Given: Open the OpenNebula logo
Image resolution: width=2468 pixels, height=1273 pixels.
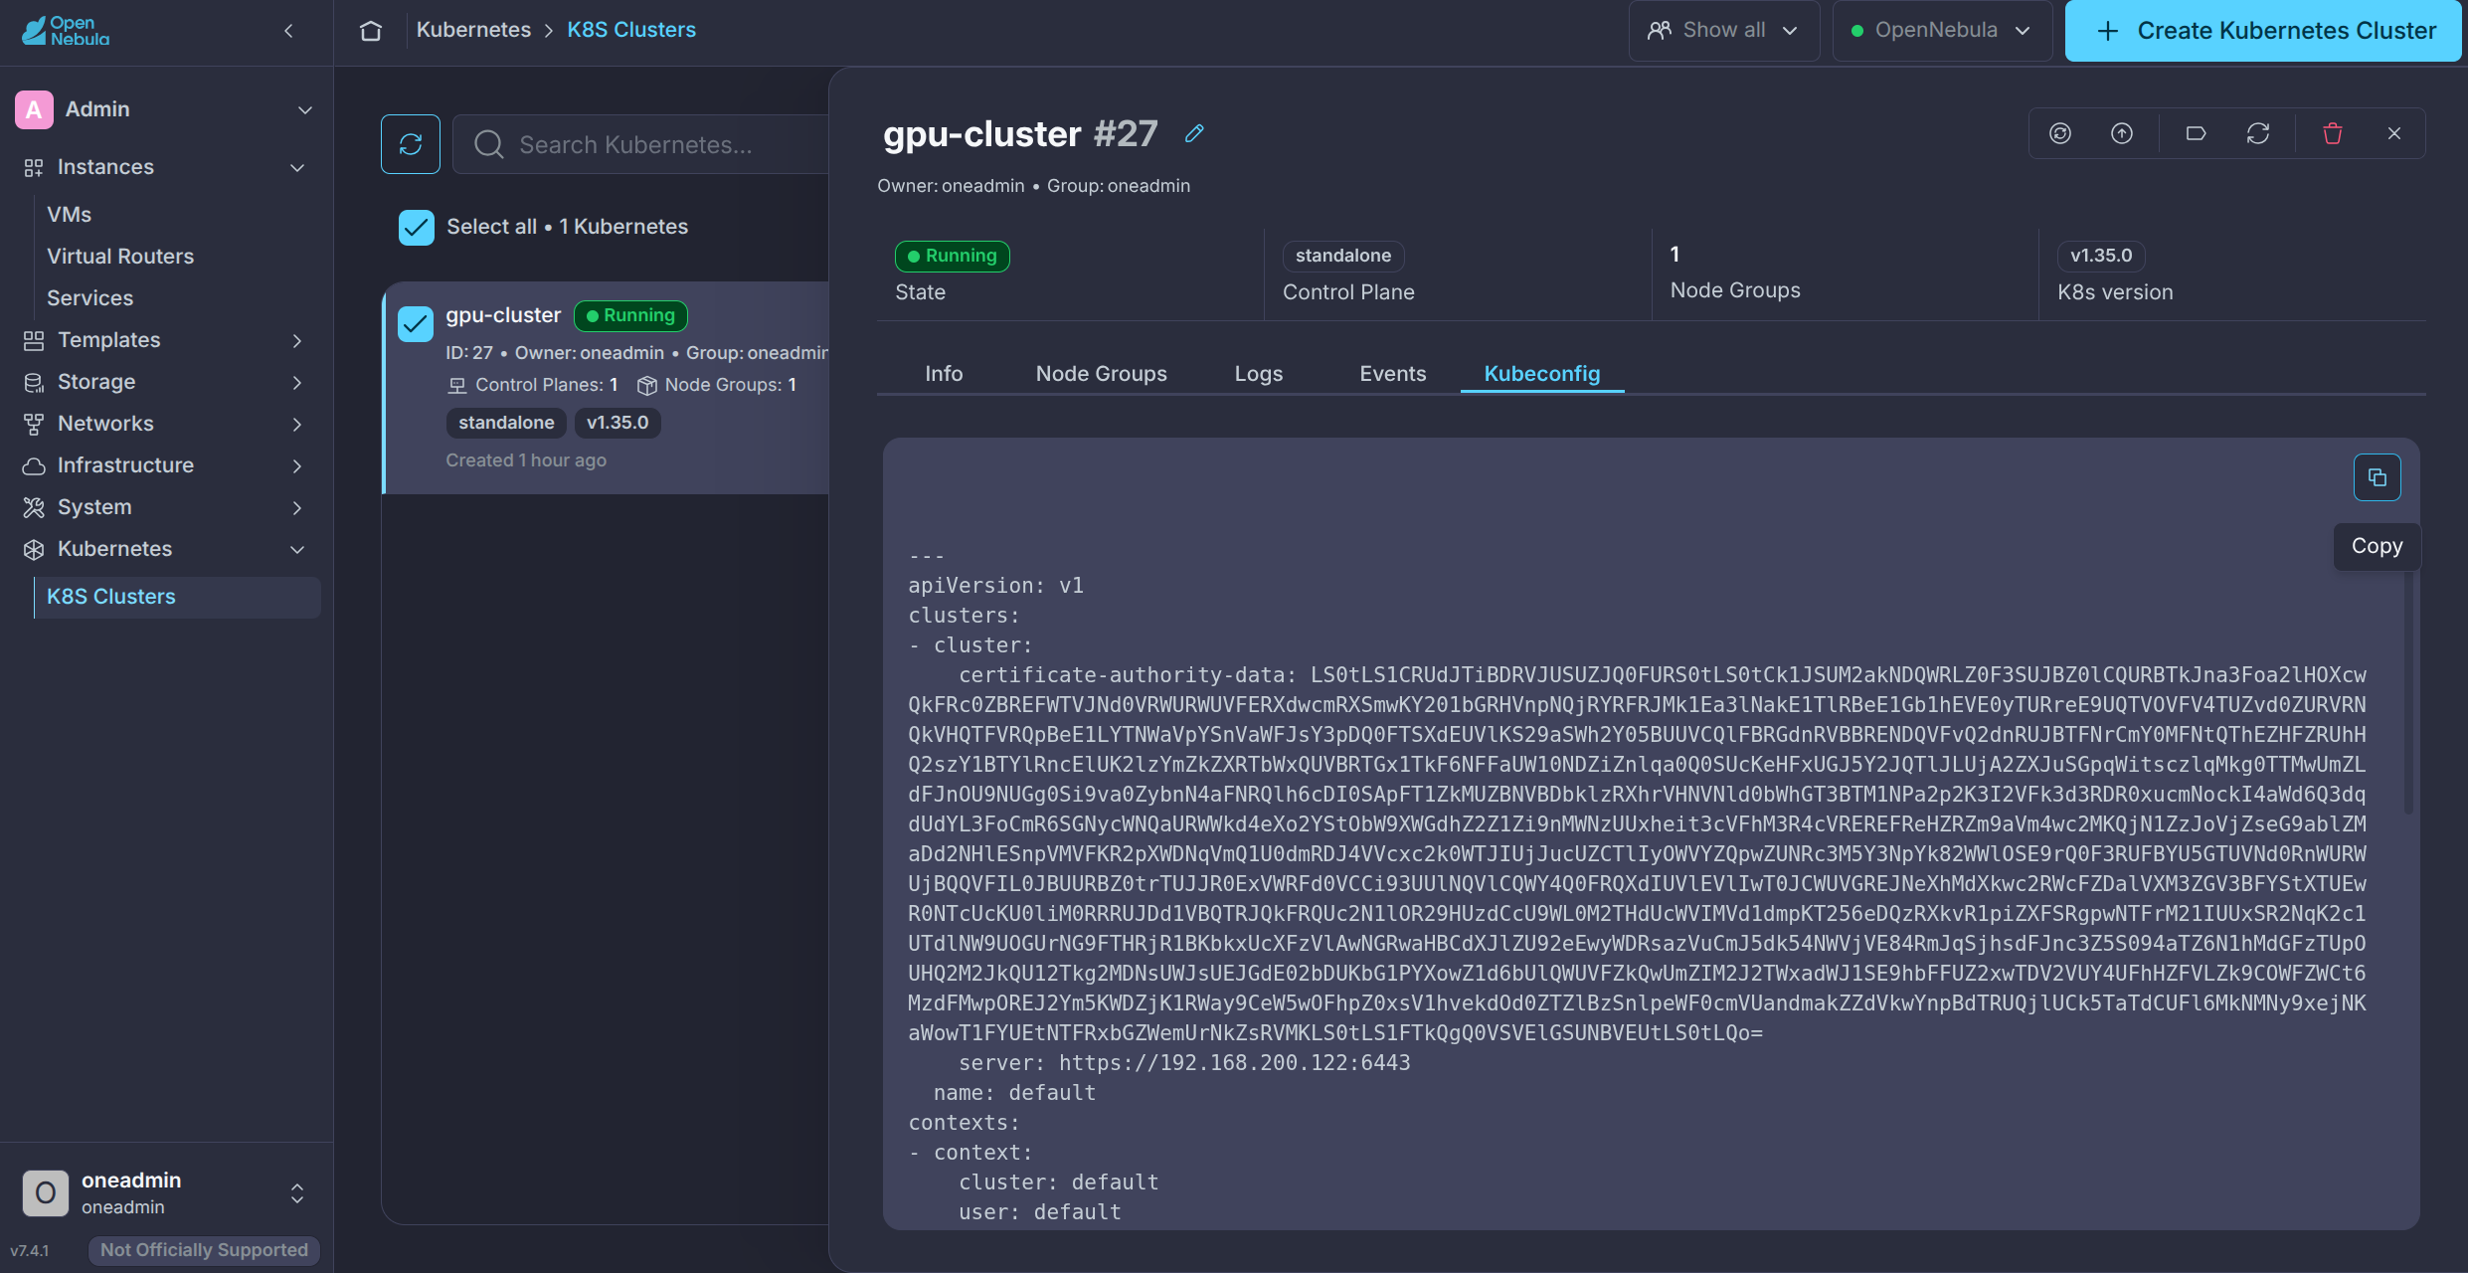Looking at the screenshot, I should (66, 31).
